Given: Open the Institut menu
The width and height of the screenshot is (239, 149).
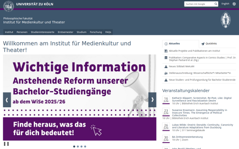Looking at the screenshot, I should pos(9,32).
